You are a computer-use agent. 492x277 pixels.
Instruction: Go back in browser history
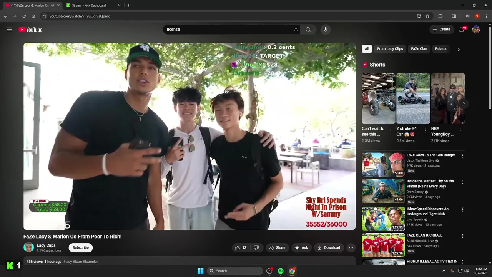(x=5, y=16)
